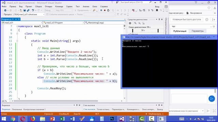Viewport: 218px width, 122px height.
Task: Open diagnostic tools settings gear
Action: pos(130,23)
